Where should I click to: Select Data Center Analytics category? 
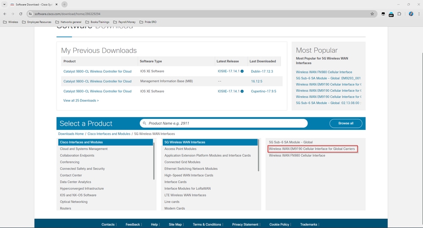coord(75,182)
